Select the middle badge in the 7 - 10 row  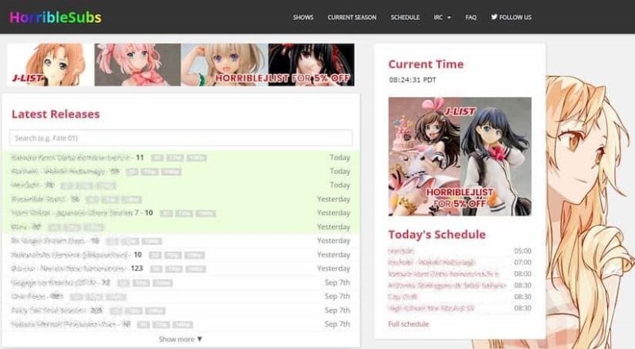pyautogui.click(x=184, y=213)
